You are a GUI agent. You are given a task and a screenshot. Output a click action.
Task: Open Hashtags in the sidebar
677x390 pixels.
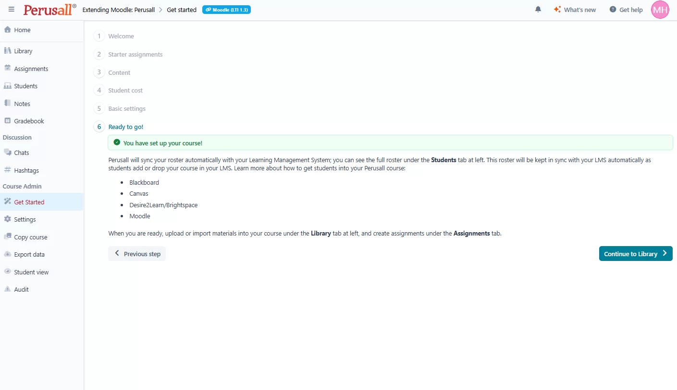coord(26,170)
